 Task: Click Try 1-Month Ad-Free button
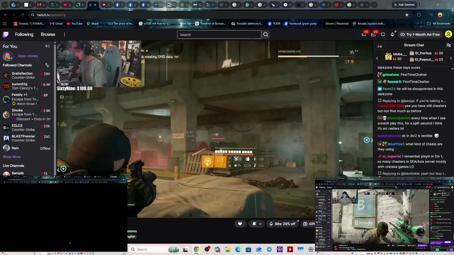[x=420, y=34]
